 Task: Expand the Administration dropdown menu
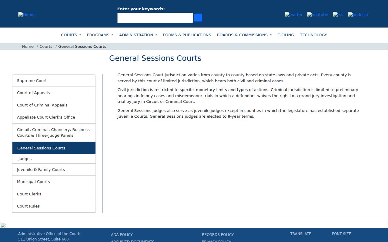(138, 35)
